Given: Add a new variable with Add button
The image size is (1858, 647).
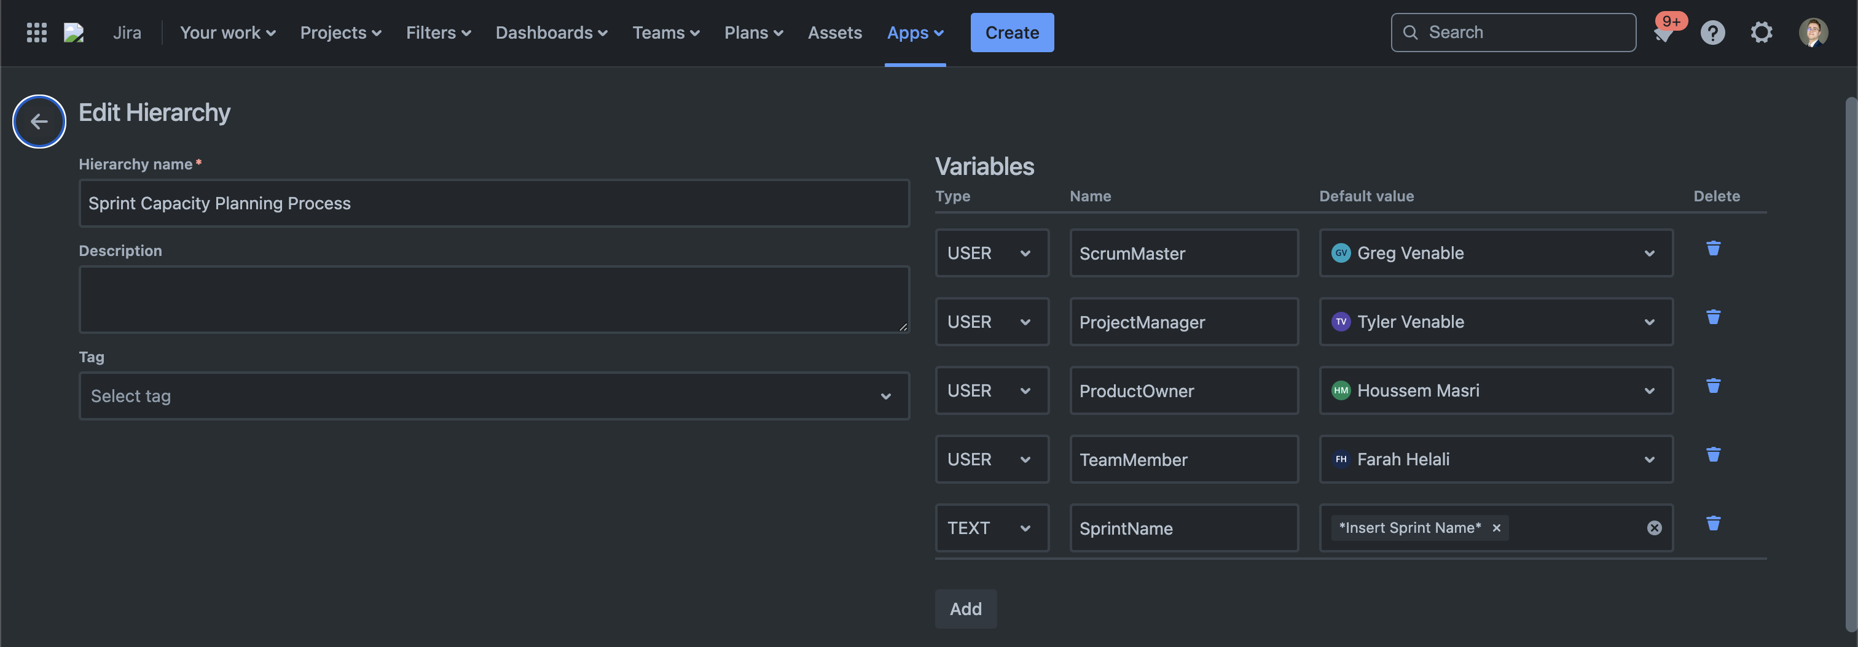Looking at the screenshot, I should [x=965, y=609].
